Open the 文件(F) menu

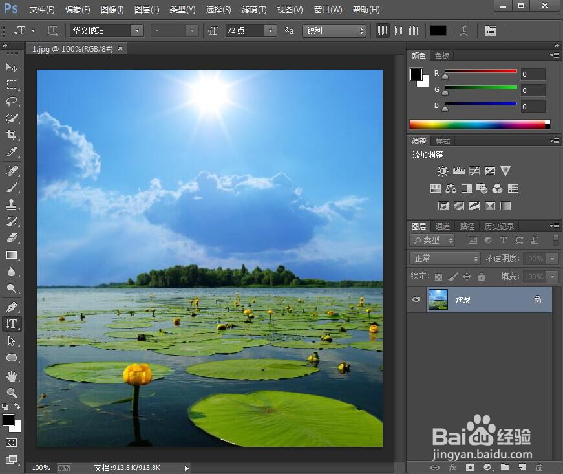[42, 10]
